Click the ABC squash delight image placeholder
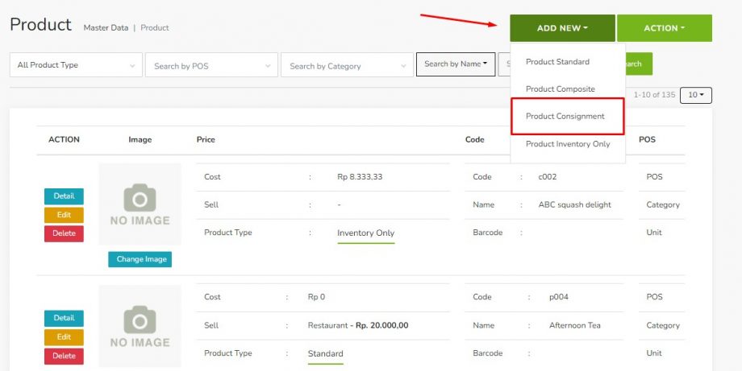This screenshot has width=742, height=371. 140,204
